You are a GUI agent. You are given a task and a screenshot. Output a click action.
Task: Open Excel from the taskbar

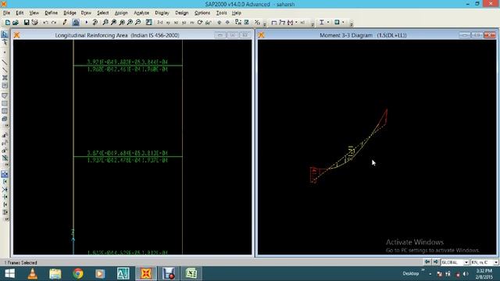[x=191, y=273]
